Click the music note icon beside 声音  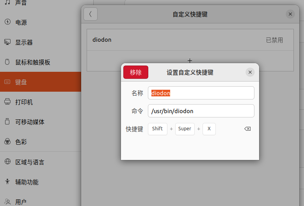point(7,2)
